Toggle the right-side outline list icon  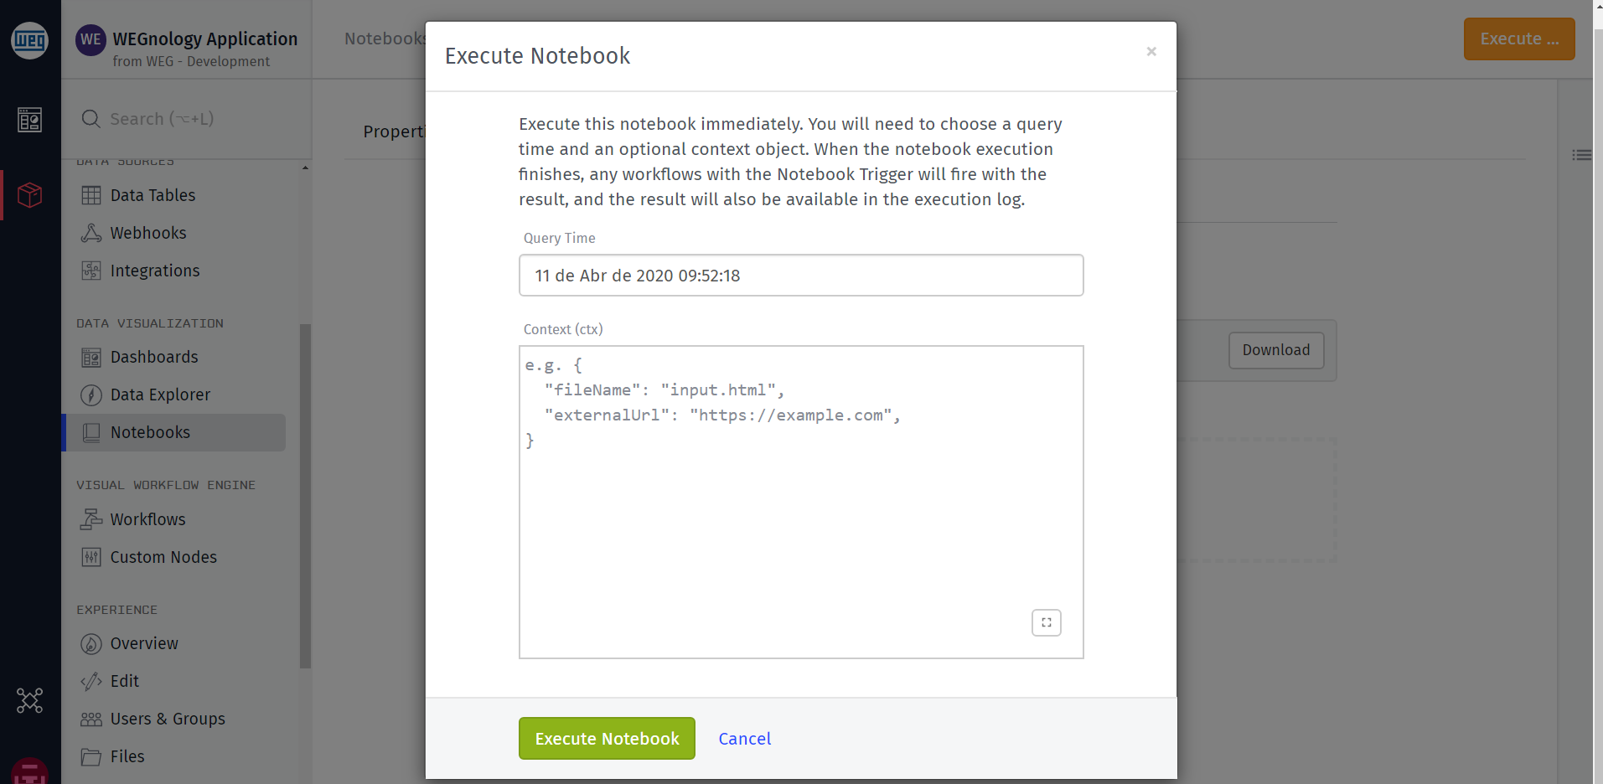point(1581,155)
